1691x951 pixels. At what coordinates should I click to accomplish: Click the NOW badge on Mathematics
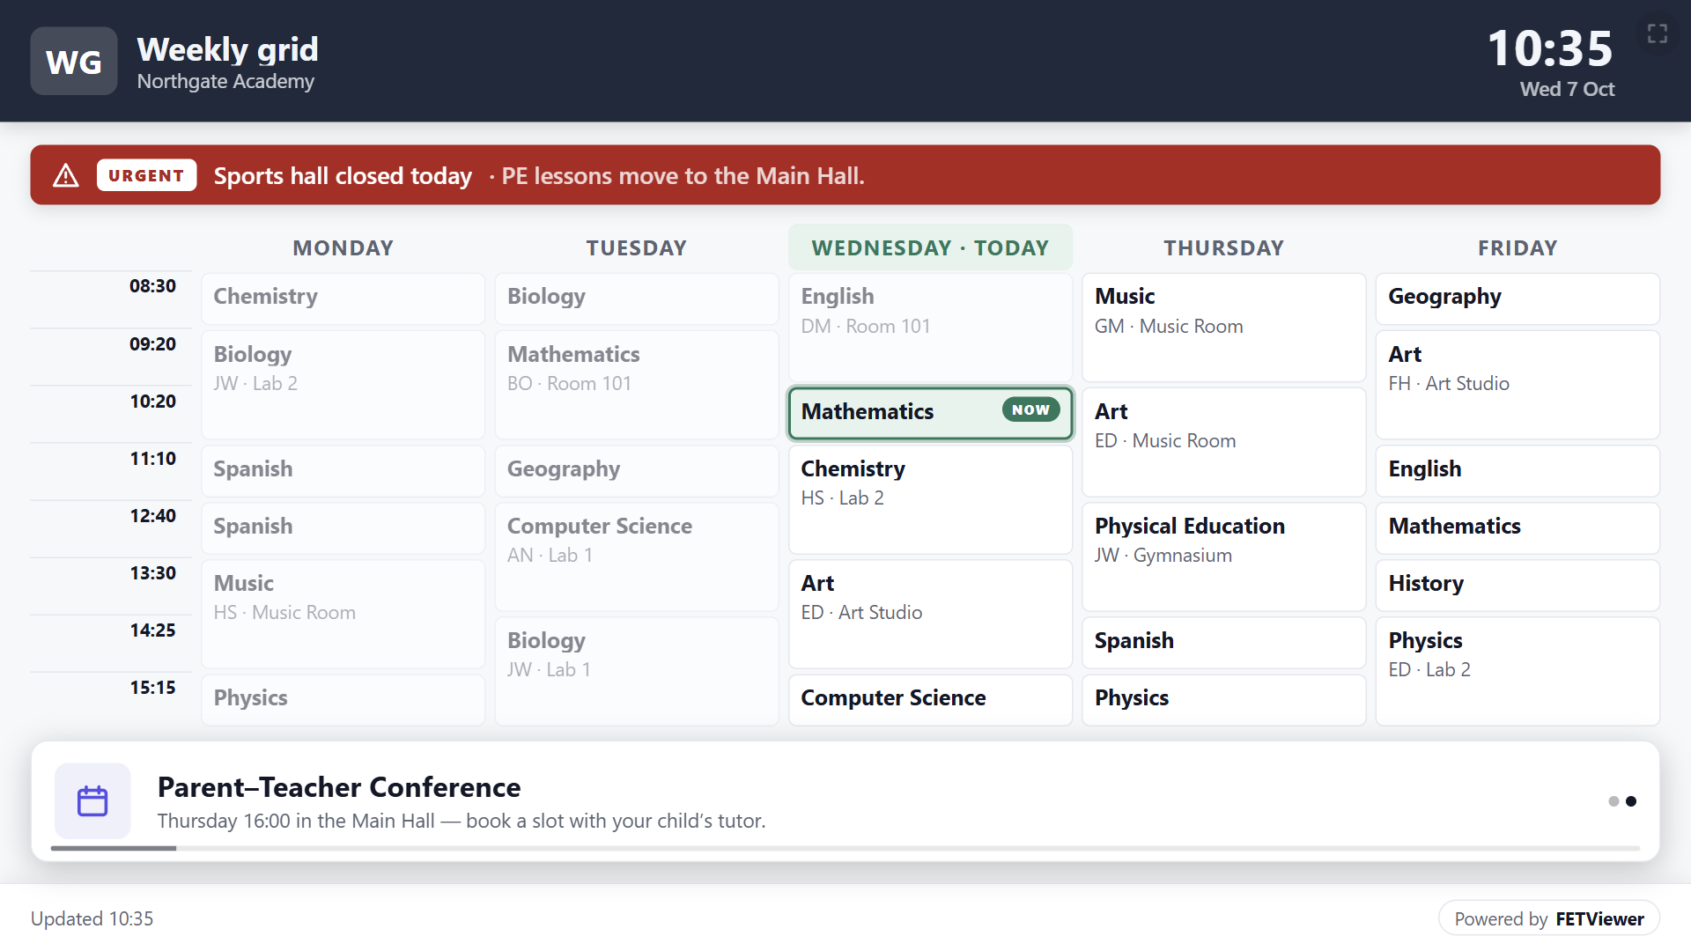pyautogui.click(x=1030, y=409)
